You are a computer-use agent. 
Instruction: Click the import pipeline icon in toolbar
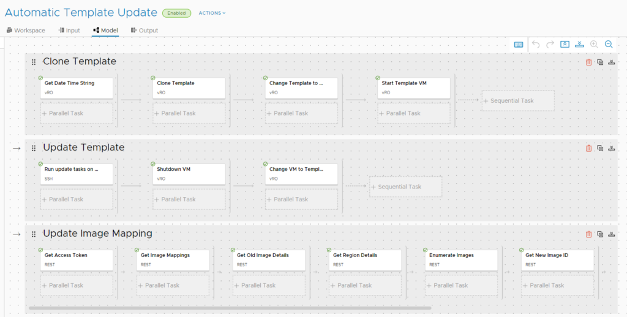(x=579, y=45)
